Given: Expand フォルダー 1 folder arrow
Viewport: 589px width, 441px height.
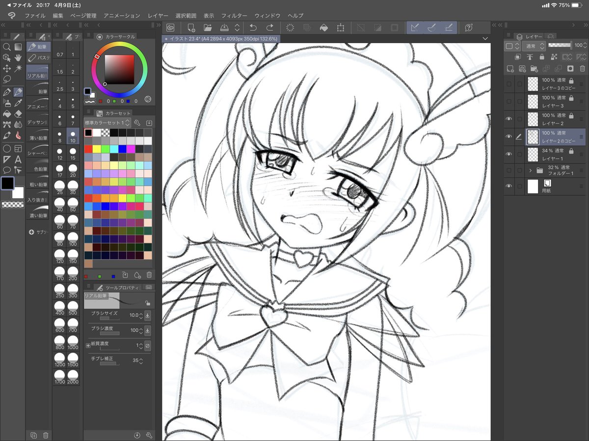Looking at the screenshot, I should pos(530,171).
